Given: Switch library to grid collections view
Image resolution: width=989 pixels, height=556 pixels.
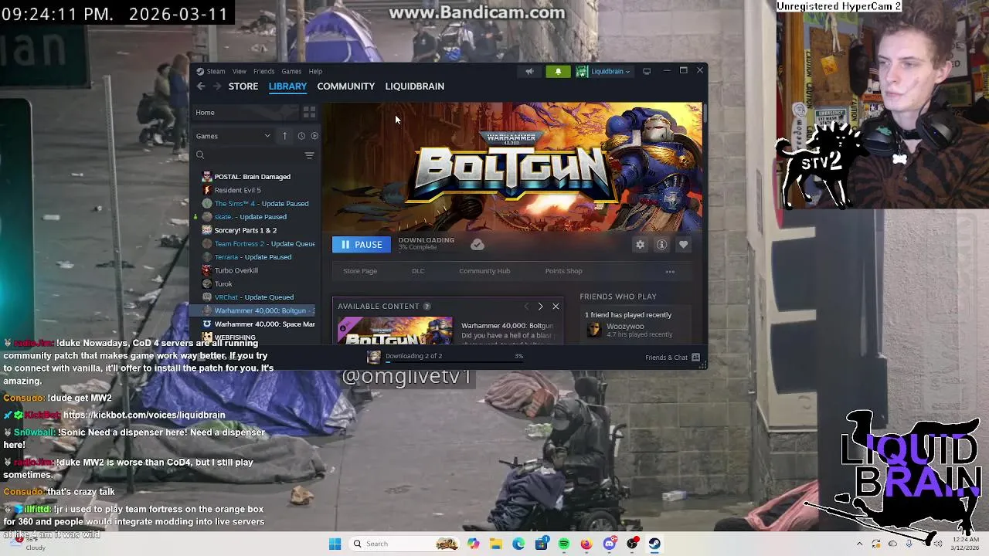Looking at the screenshot, I should point(309,113).
